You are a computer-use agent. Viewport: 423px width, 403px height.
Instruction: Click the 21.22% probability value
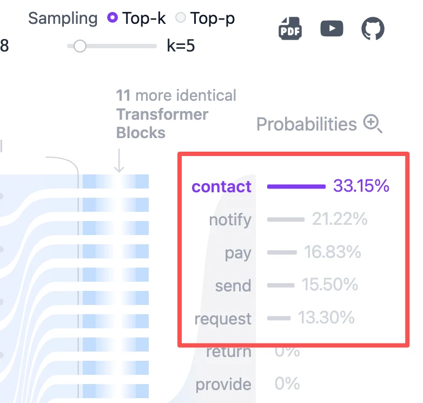click(340, 219)
